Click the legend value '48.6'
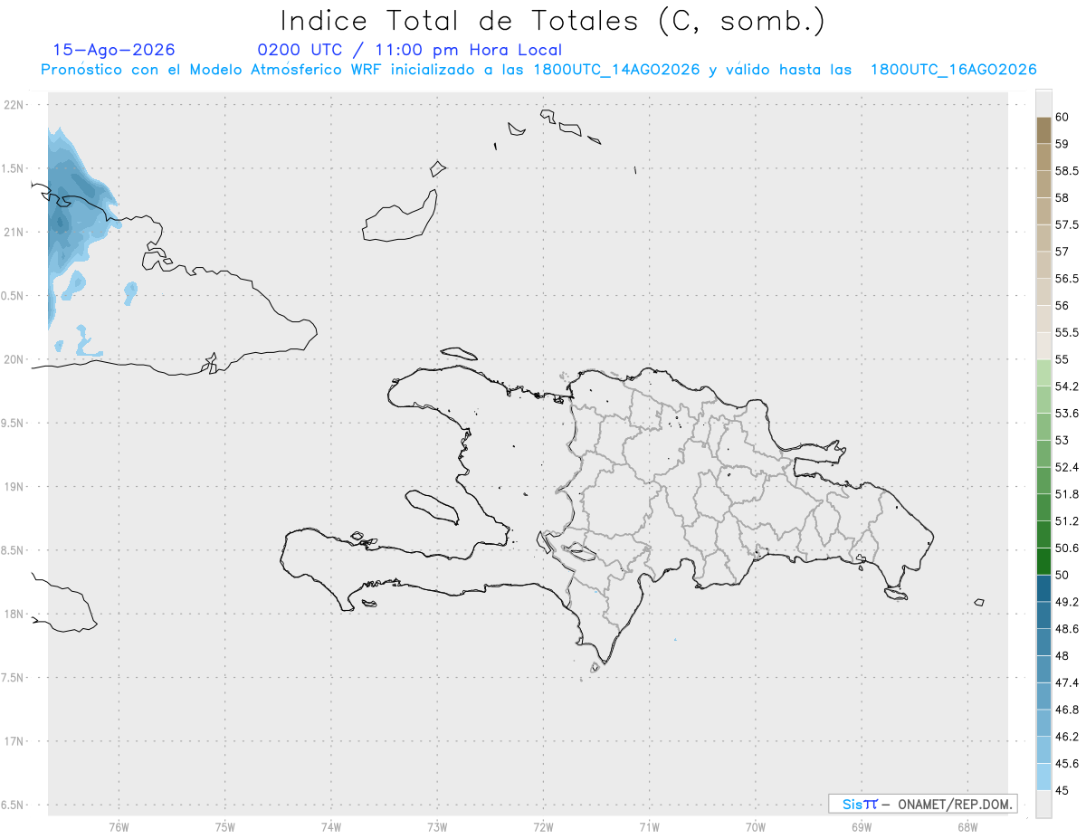 coord(1066,628)
